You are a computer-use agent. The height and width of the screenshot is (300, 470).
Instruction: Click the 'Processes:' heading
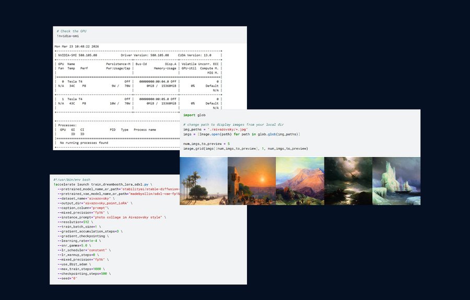coord(67,125)
